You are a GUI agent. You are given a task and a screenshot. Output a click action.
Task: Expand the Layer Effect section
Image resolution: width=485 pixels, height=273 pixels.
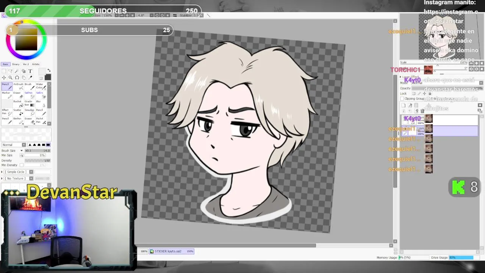[x=401, y=77]
